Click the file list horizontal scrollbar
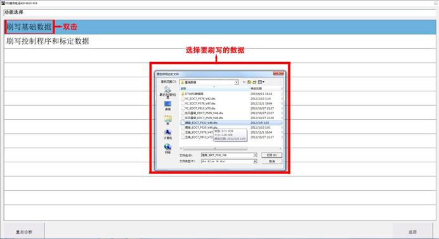This screenshot has height=239, width=439. 215,148
